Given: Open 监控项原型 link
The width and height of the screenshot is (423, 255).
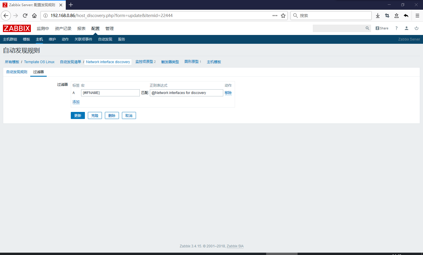Looking at the screenshot, I should pyautogui.click(x=144, y=62).
